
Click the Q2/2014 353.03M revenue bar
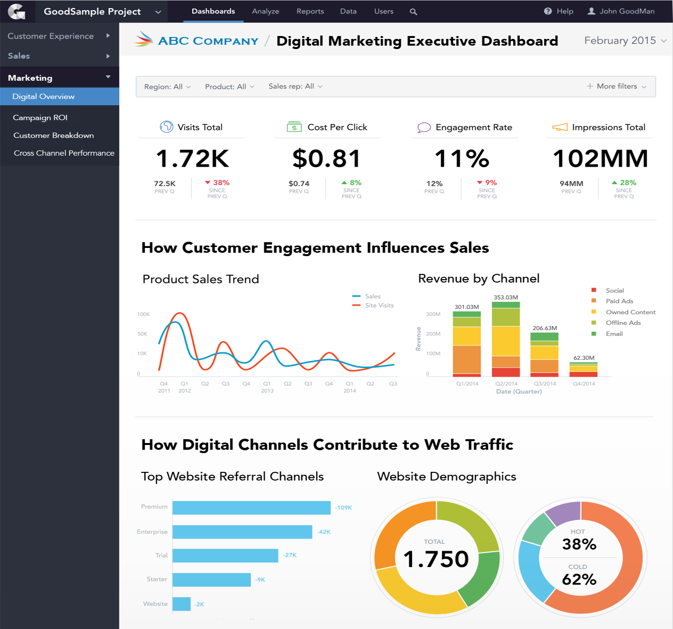[506, 339]
